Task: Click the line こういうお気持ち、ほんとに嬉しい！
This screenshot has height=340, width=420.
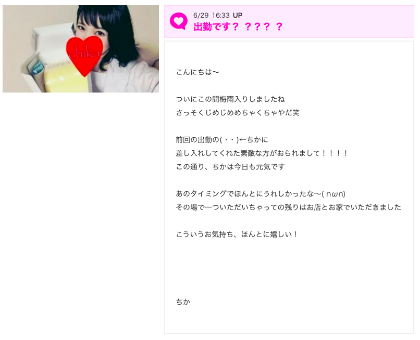Action: pyautogui.click(x=237, y=234)
